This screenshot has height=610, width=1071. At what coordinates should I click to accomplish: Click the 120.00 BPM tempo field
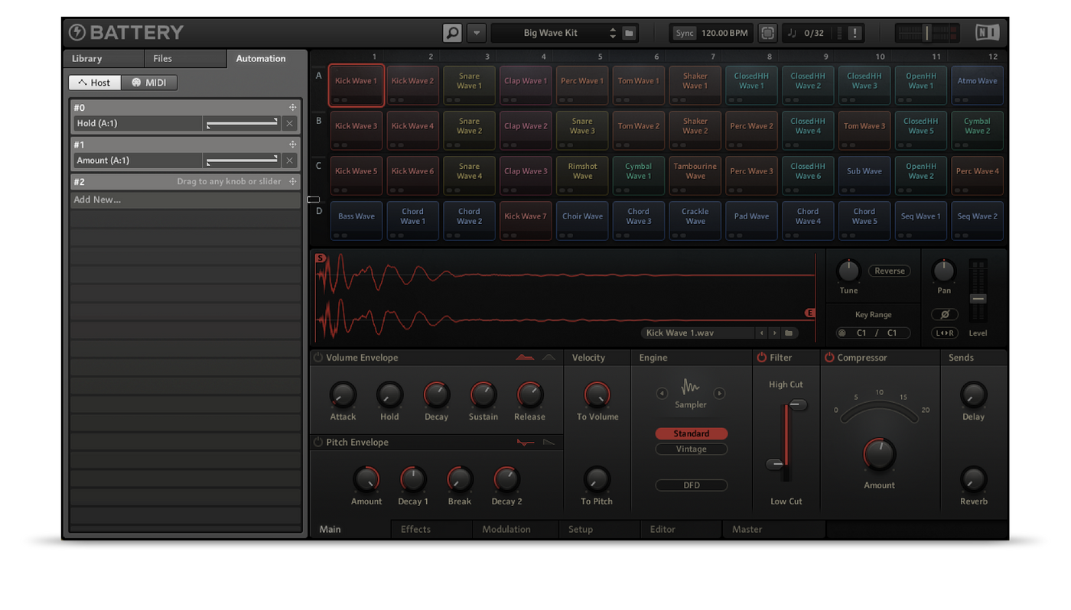(x=724, y=33)
